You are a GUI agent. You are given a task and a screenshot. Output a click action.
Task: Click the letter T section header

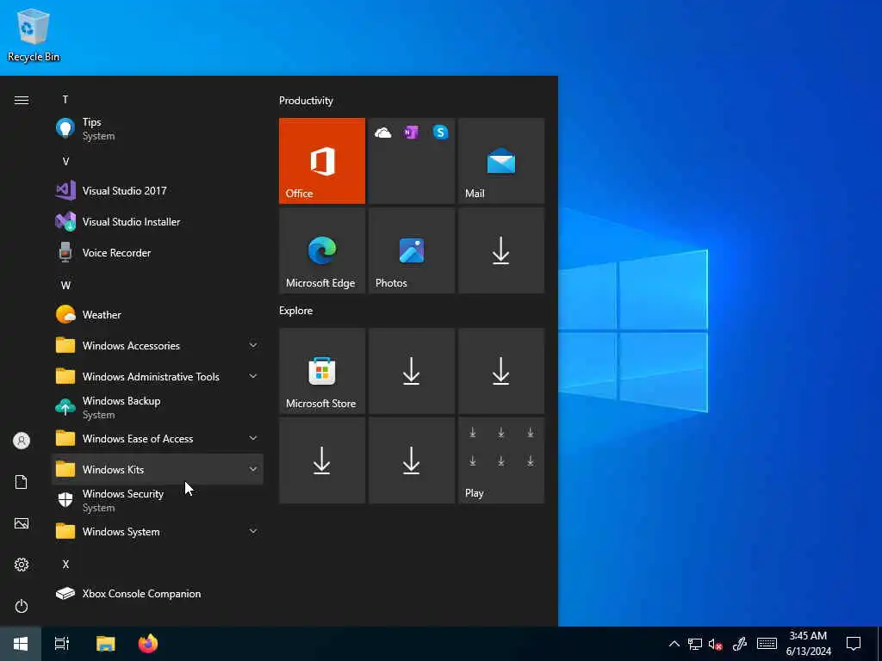pyautogui.click(x=65, y=100)
